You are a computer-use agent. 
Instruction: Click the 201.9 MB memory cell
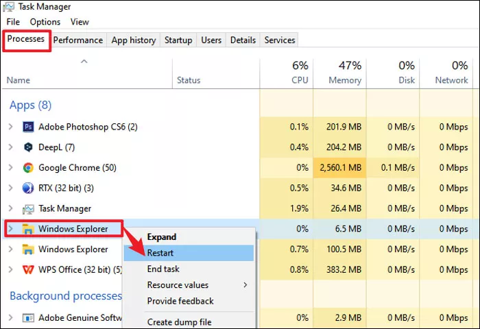click(340, 127)
